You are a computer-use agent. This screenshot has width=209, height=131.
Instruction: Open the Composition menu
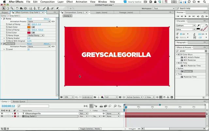pos(47,2)
